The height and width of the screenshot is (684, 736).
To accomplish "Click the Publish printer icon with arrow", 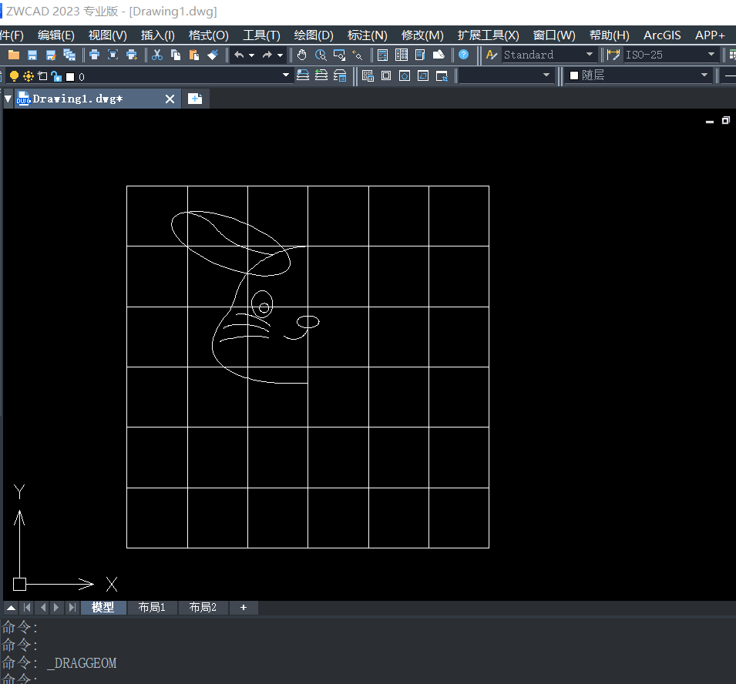I will tap(132, 55).
